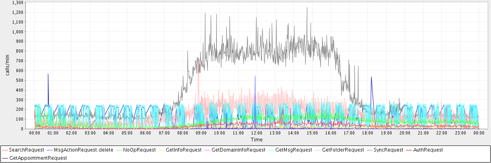The image size is (491, 163).
Task: Click the GetAppointmentRequest legend label
Action: (38, 157)
